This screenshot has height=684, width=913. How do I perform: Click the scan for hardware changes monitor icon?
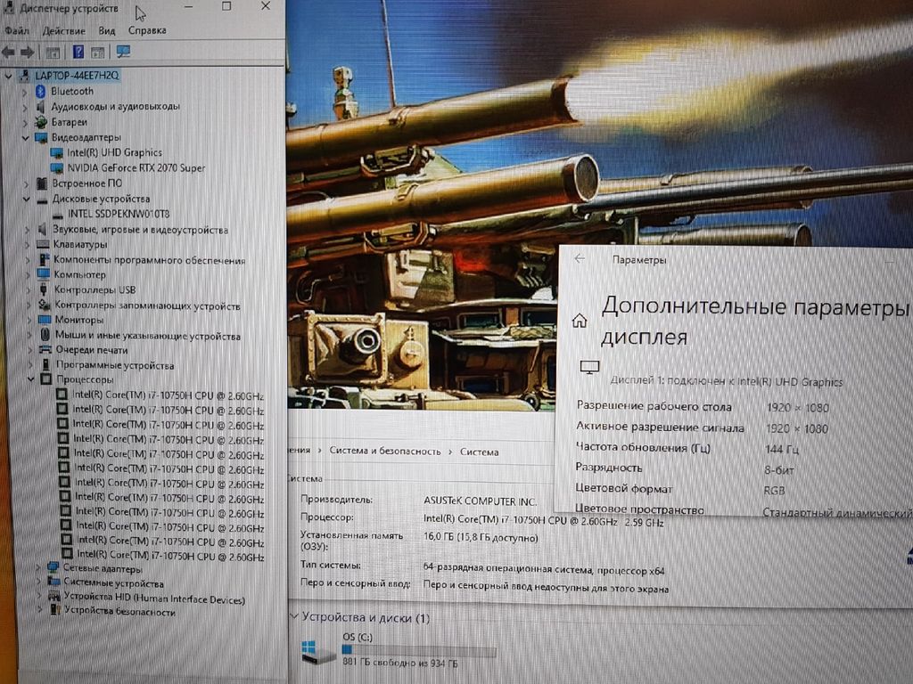click(x=123, y=53)
